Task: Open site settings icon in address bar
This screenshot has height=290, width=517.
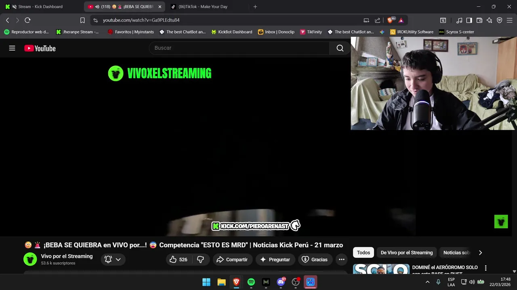Action: pyautogui.click(x=95, y=20)
